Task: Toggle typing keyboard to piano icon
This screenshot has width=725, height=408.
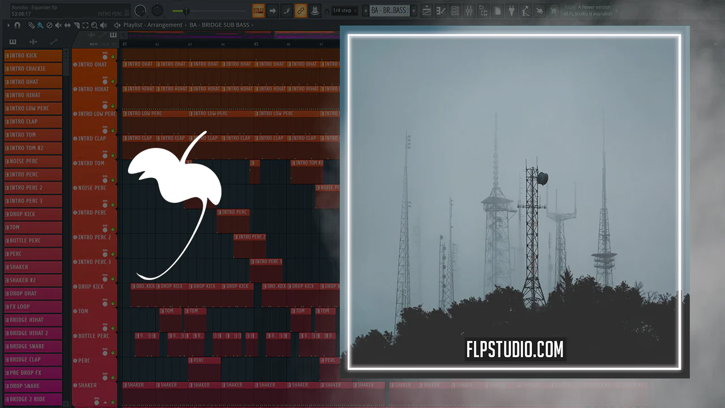Action: coord(259,10)
